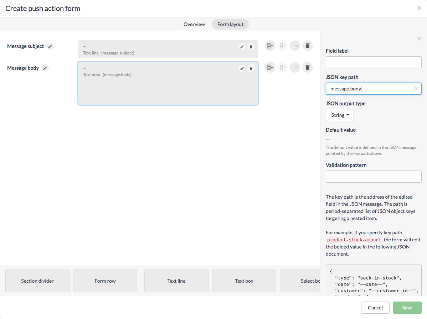Click pencil icon inside message.subject text line field

242,47
